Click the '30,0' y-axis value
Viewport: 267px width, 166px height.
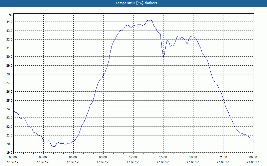[x=9, y=56]
